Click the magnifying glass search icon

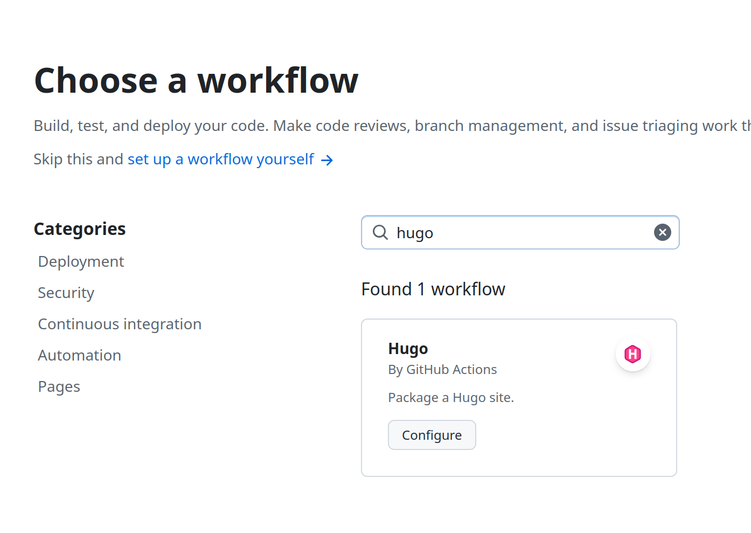tap(380, 232)
